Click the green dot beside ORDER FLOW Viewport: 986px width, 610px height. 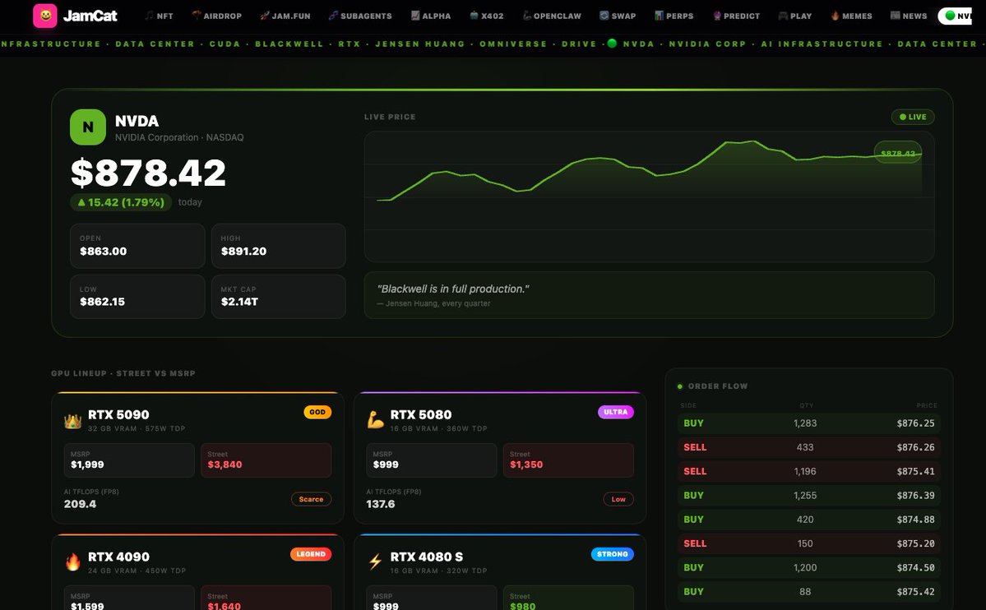point(680,386)
